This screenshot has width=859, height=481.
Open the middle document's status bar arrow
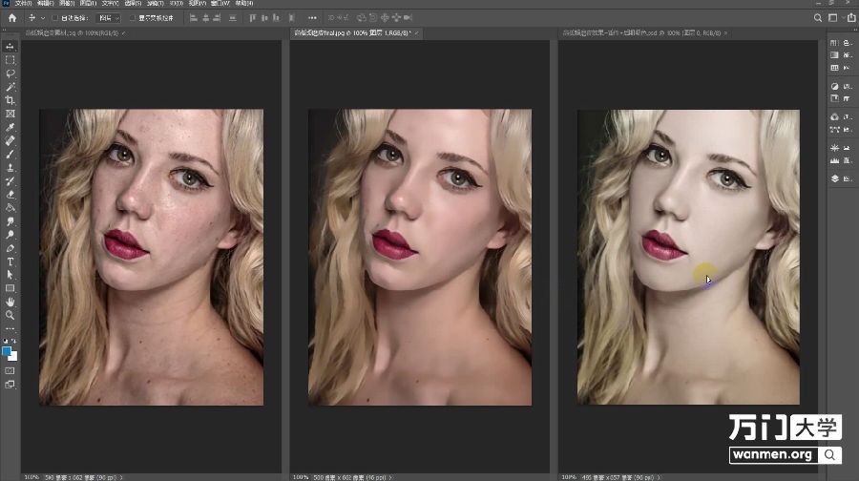(391, 477)
